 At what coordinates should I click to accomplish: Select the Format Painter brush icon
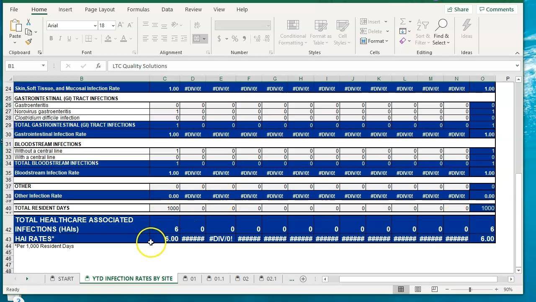click(28, 42)
